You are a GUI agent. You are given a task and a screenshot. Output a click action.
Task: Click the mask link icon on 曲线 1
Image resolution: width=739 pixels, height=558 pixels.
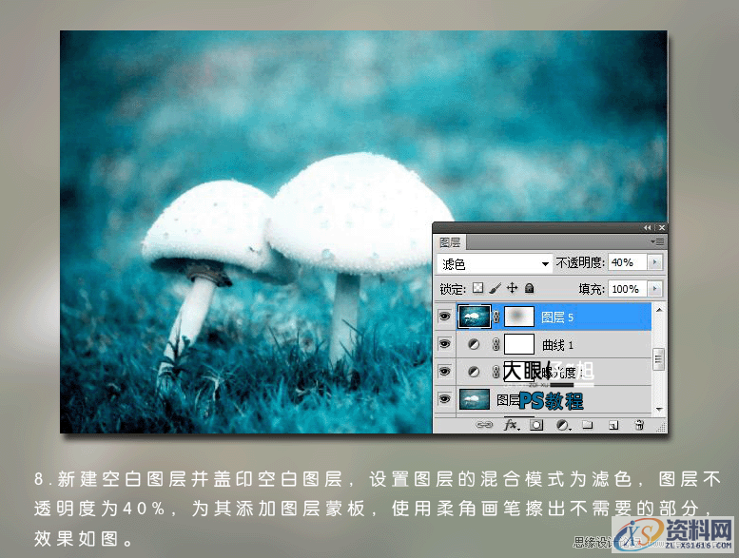(x=496, y=345)
